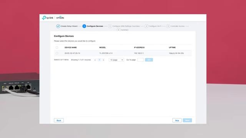Click the device MAC name cell
This screenshot has height=138, width=246.
(72, 53)
